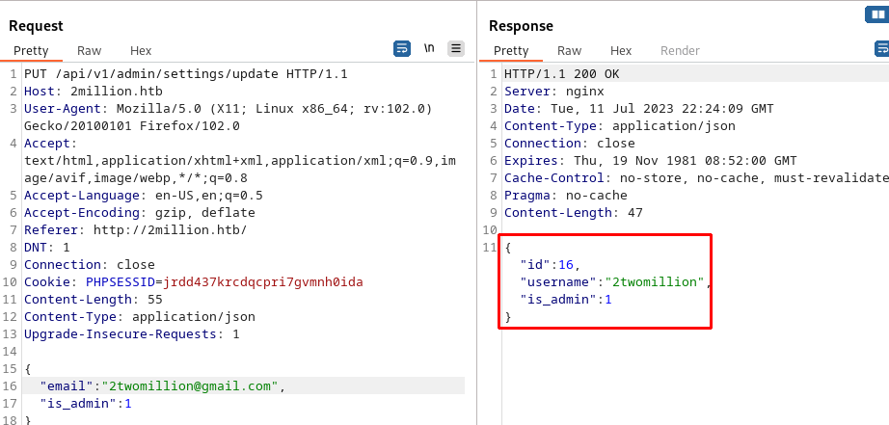
Task: Click the response "id":16 line
Action: pos(550,265)
